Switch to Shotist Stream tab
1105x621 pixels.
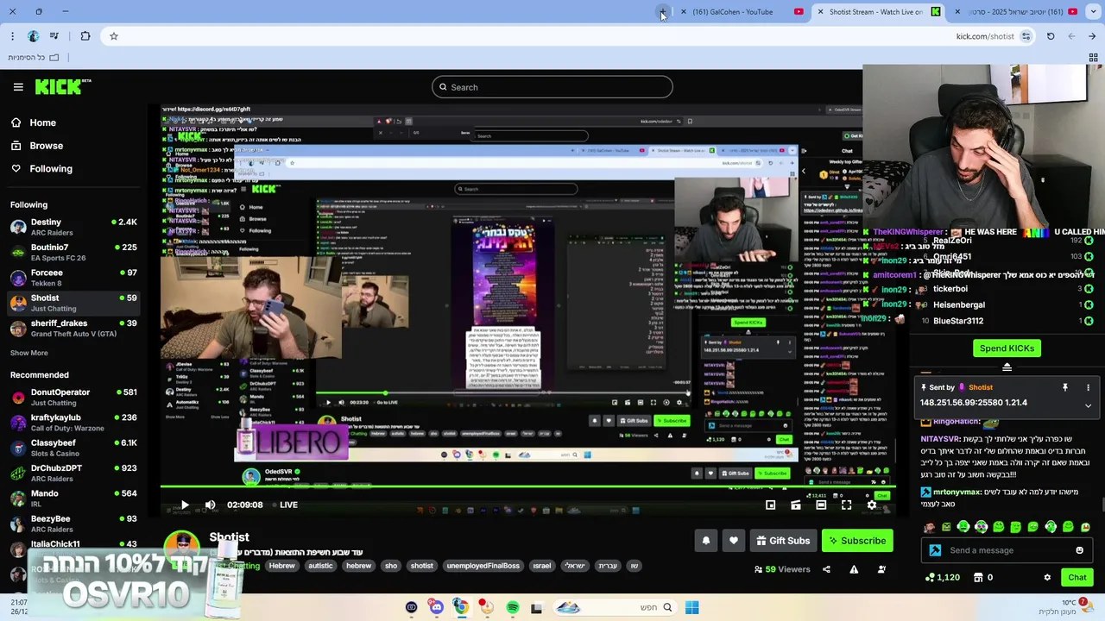(877, 12)
